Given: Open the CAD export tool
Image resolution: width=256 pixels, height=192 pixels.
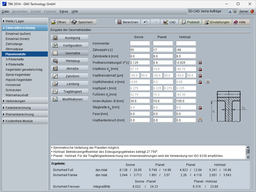Looking at the screenshot, I should [x=169, y=22].
